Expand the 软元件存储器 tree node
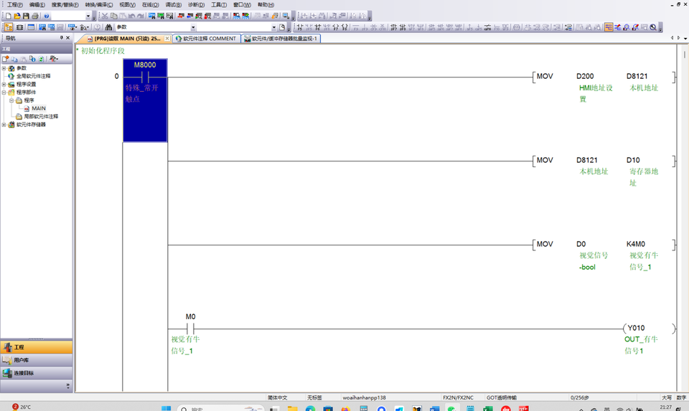Image resolution: width=689 pixels, height=411 pixels. click(x=4, y=125)
